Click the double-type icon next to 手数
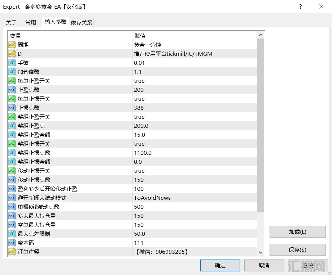The height and width of the screenshot is (275, 332). [12, 63]
